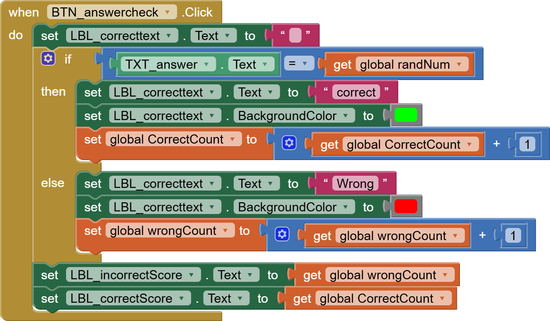Viewport: 550px width, 321px height.
Task: Edit the "Wrong" text string field
Action: coord(355,184)
